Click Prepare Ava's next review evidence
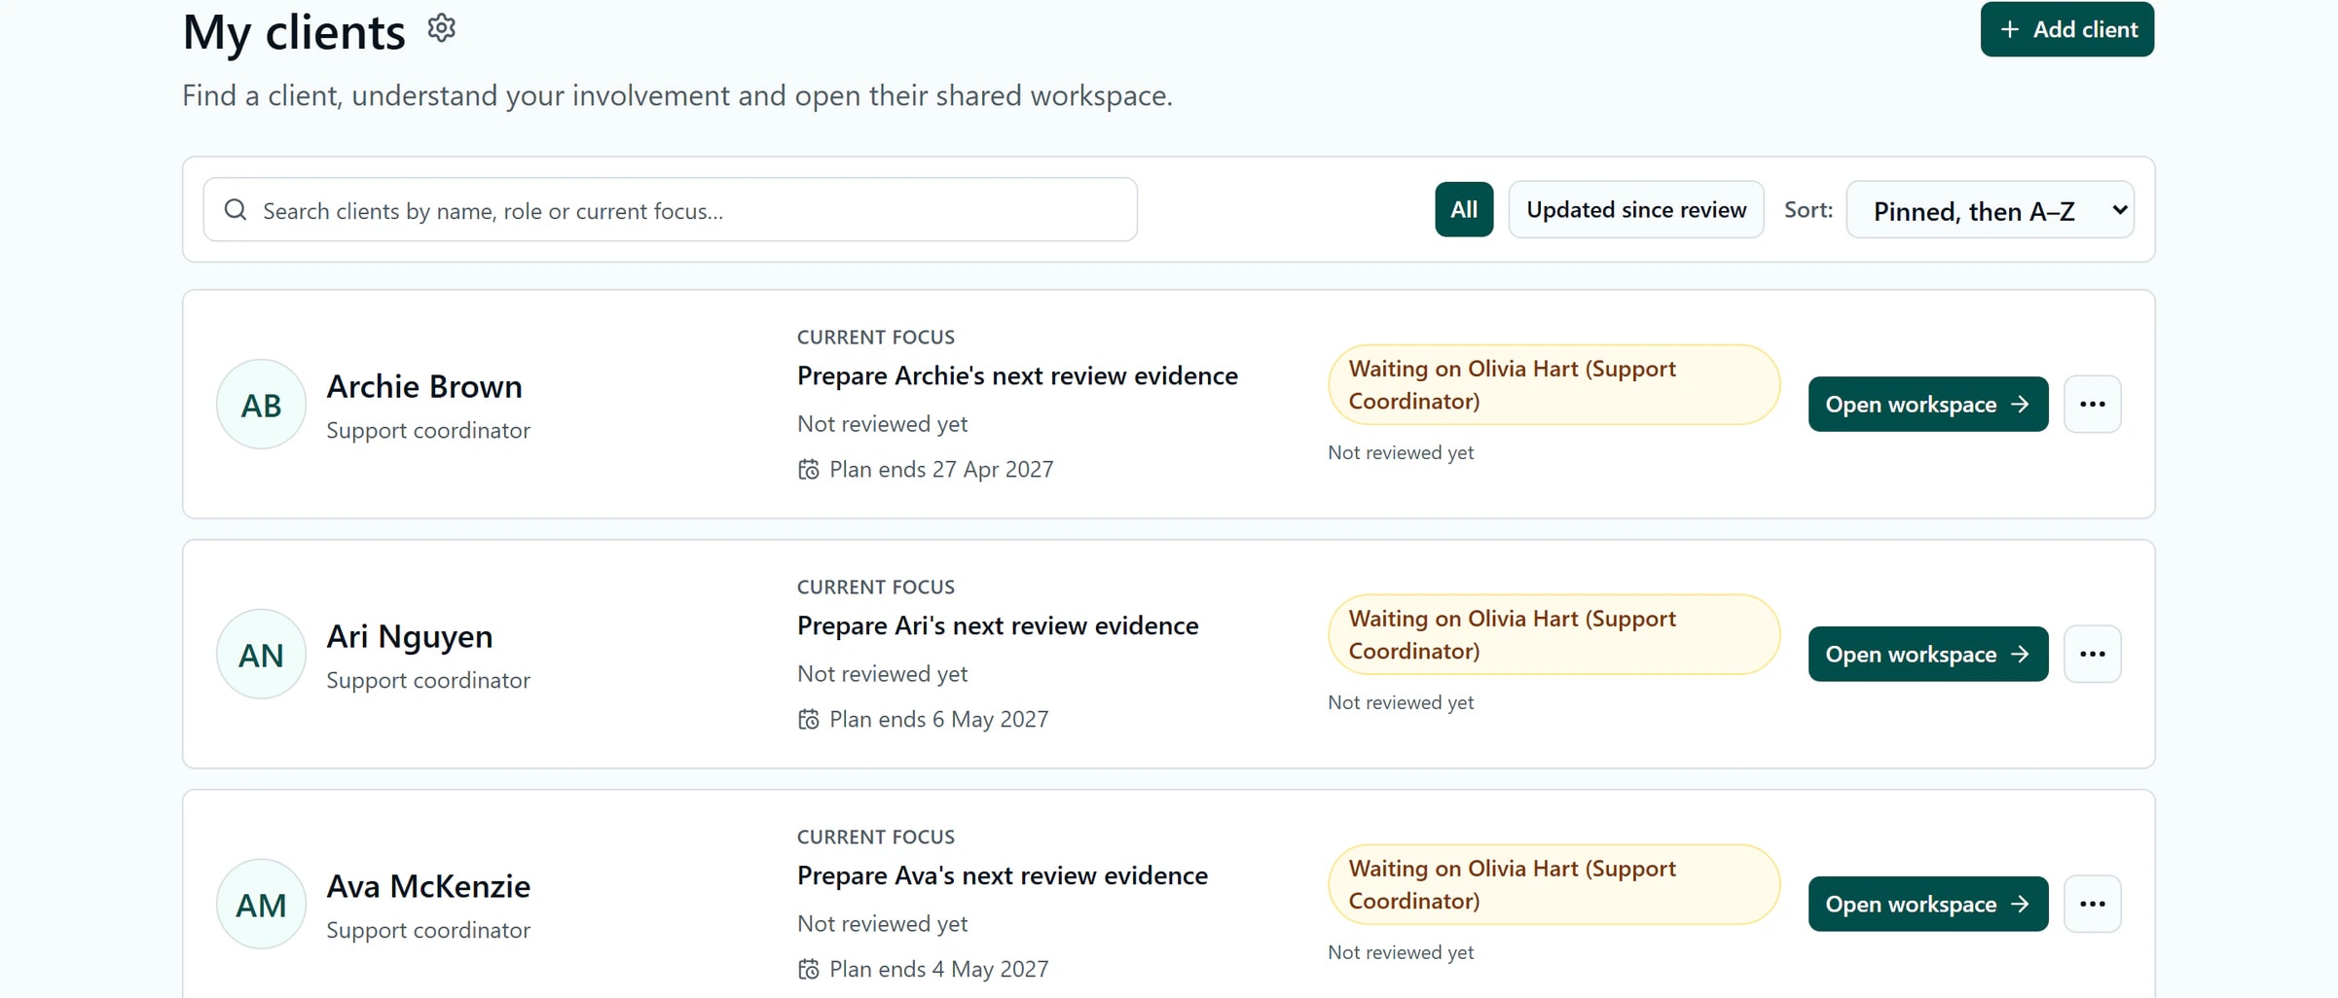This screenshot has height=998, width=2338. [x=1003, y=875]
